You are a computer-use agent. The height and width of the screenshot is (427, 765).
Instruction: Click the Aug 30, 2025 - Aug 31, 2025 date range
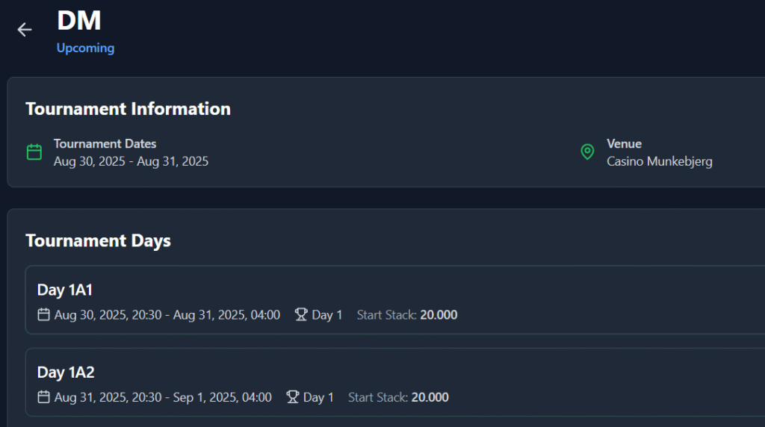pos(131,161)
